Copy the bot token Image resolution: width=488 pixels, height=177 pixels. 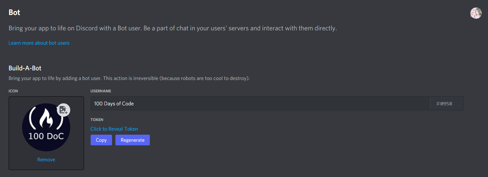coord(101,140)
